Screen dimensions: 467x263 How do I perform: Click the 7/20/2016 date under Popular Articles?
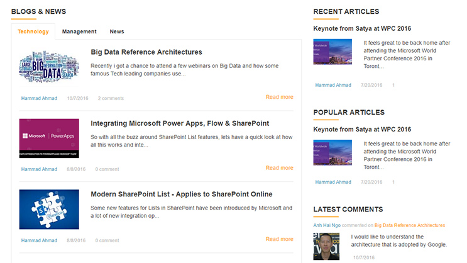pos(371,182)
